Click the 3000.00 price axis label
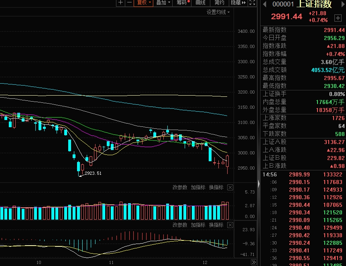 click(x=246, y=153)
